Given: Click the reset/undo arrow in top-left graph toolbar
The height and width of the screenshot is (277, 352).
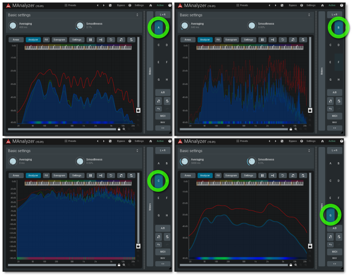Looking at the screenshot, I should pyautogui.click(x=111, y=39).
